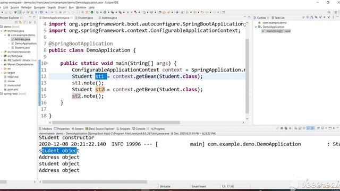Click the st2 variable on line 14
This screenshot has height=191, width=340.
[100, 90]
